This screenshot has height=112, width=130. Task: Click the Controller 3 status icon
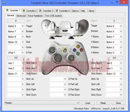[x=40, y=11]
